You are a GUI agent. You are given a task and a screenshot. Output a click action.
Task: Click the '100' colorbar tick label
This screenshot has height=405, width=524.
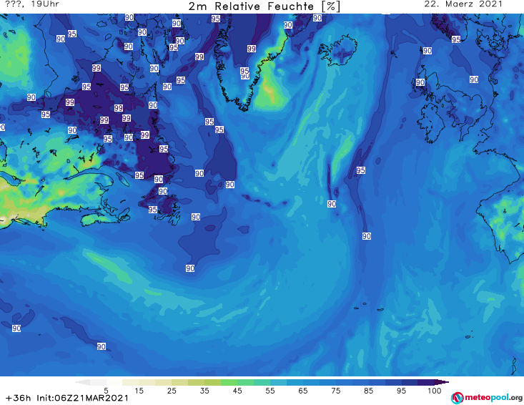coord(435,391)
